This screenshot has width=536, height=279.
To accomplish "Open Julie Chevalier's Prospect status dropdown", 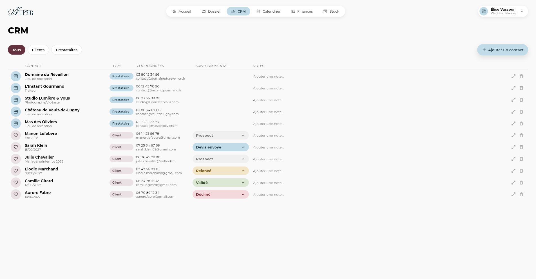I will 221,159.
